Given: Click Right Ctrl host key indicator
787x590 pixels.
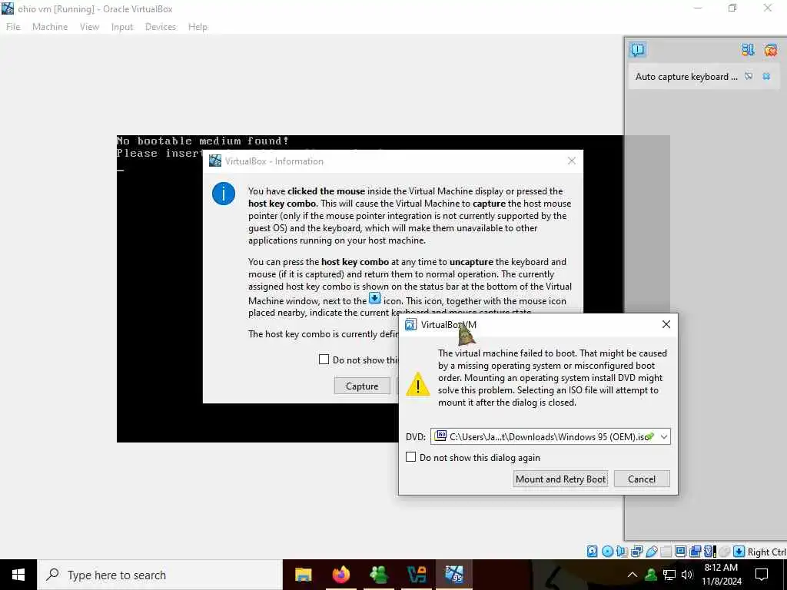Looking at the screenshot, I should tap(766, 552).
